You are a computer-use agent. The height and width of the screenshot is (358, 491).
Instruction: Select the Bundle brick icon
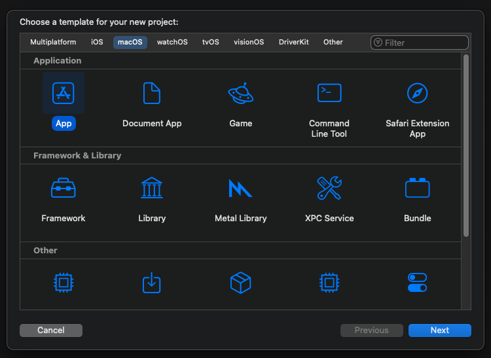(x=418, y=188)
